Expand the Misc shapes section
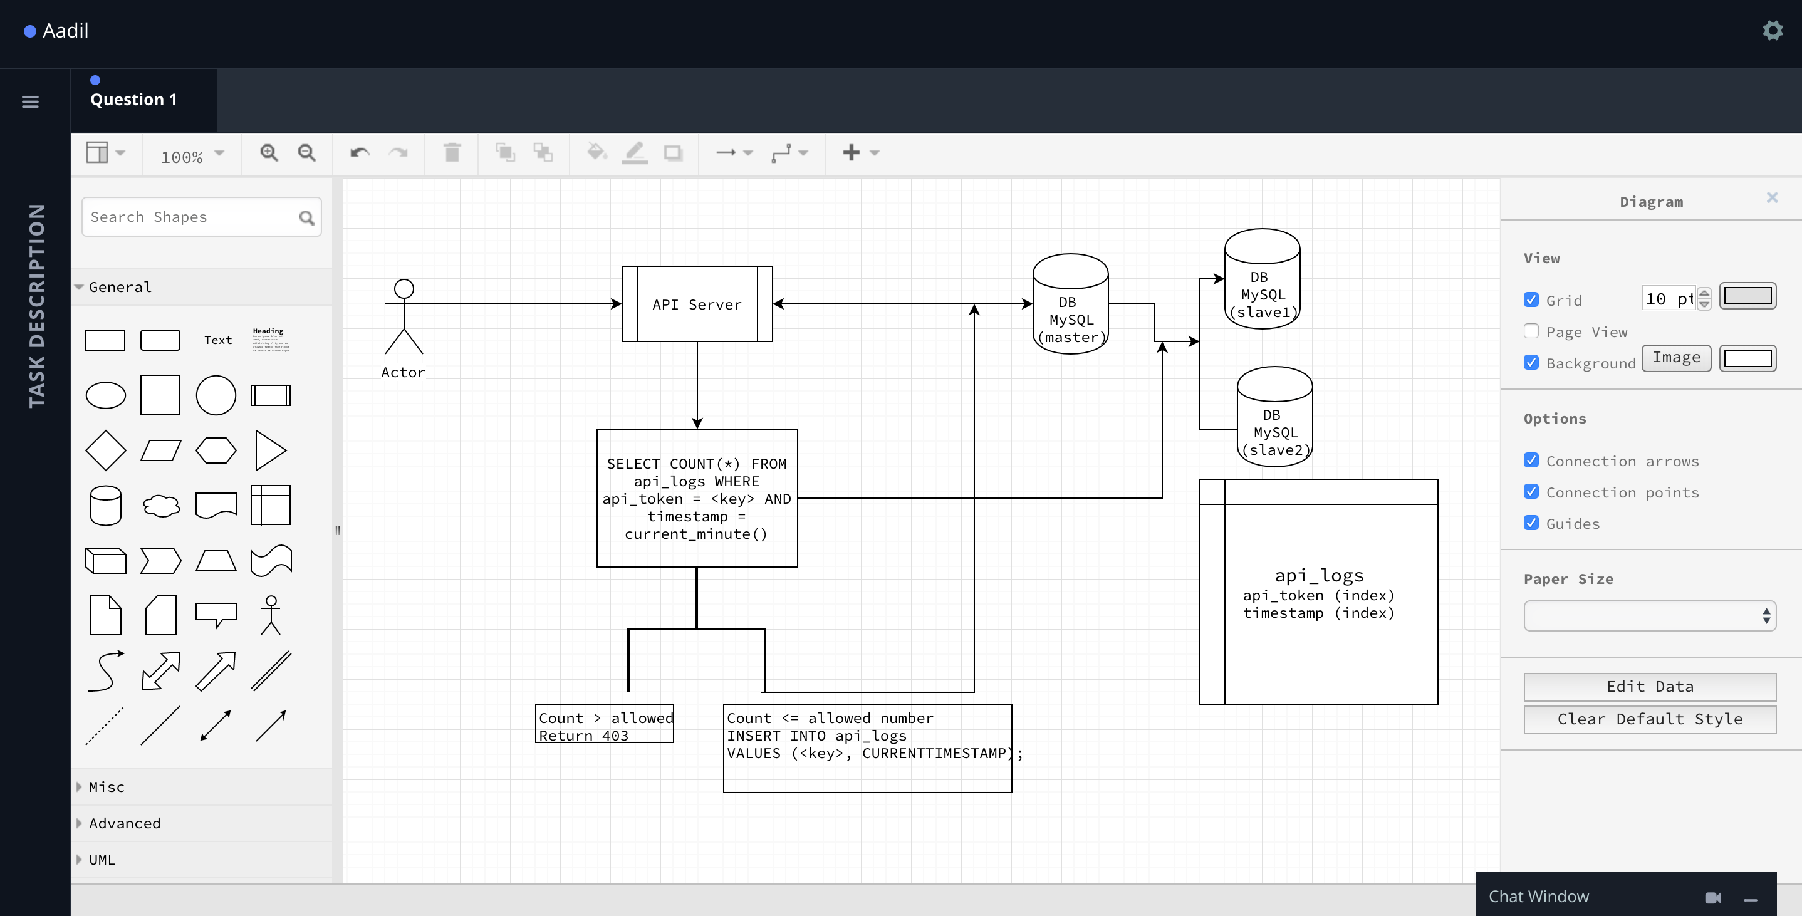1802x916 pixels. click(202, 787)
